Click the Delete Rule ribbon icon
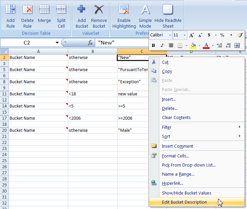 pos(27,9)
